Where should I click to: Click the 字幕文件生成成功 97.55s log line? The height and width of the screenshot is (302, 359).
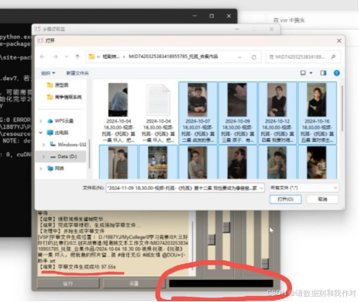[x=77, y=267]
